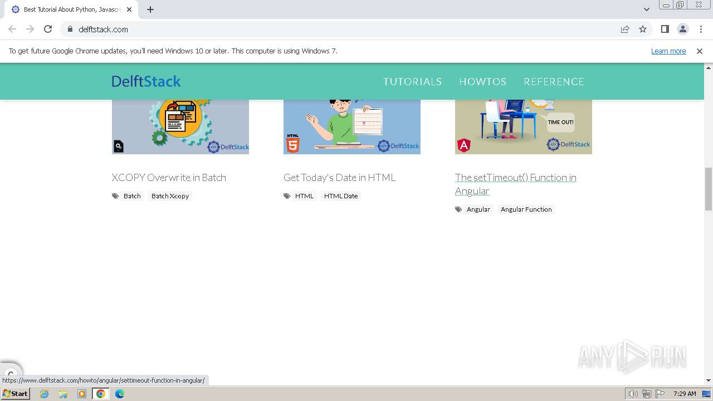
Task: Share this page via the share icon
Action: point(625,29)
